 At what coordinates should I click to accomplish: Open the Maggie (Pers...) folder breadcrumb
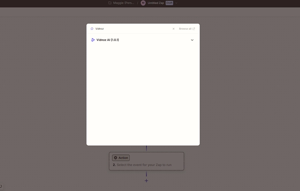[x=124, y=3]
